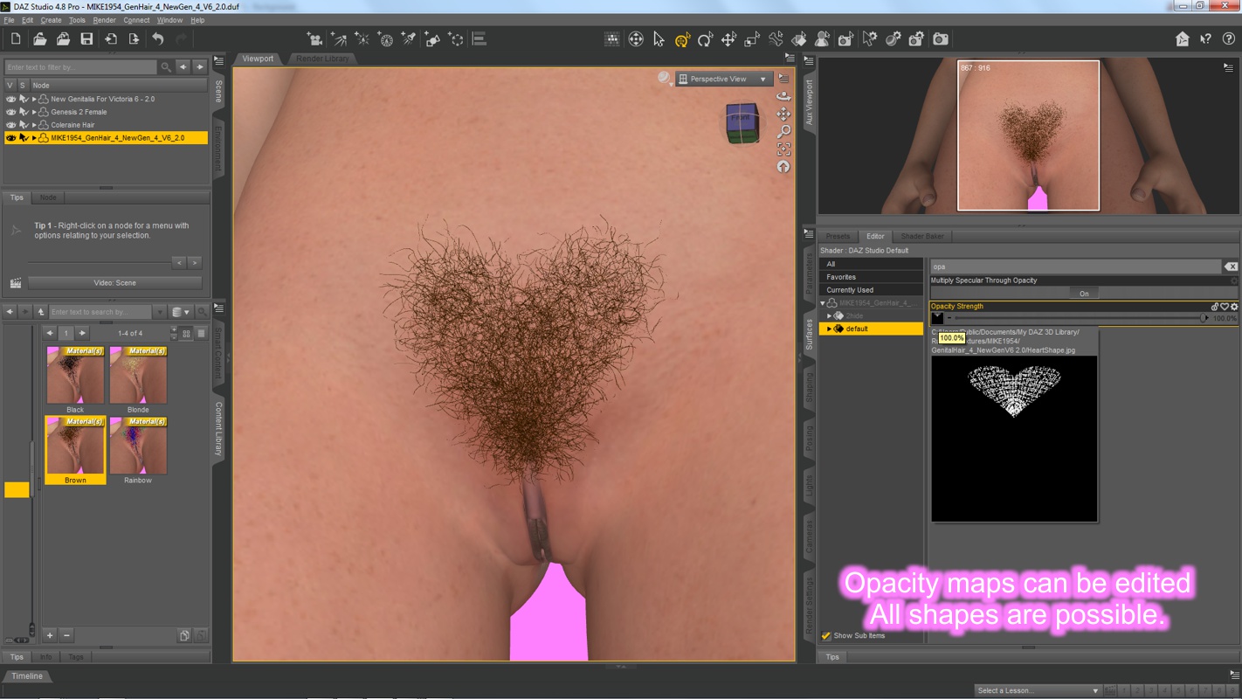Switch to the Render Library tab
Image resolution: width=1242 pixels, height=699 pixels.
coord(322,59)
